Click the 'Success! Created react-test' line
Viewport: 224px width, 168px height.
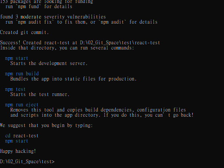(x=80, y=43)
